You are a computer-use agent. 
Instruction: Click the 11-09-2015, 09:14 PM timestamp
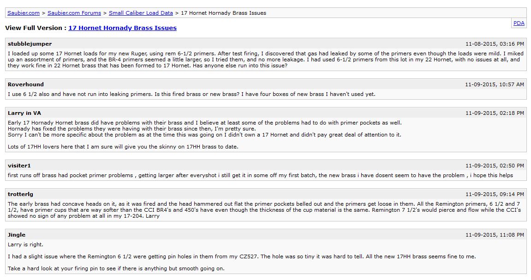tap(495, 194)
